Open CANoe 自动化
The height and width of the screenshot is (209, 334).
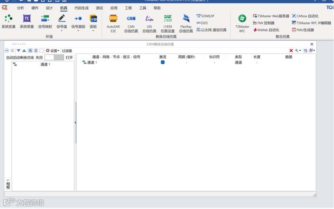[305, 16]
